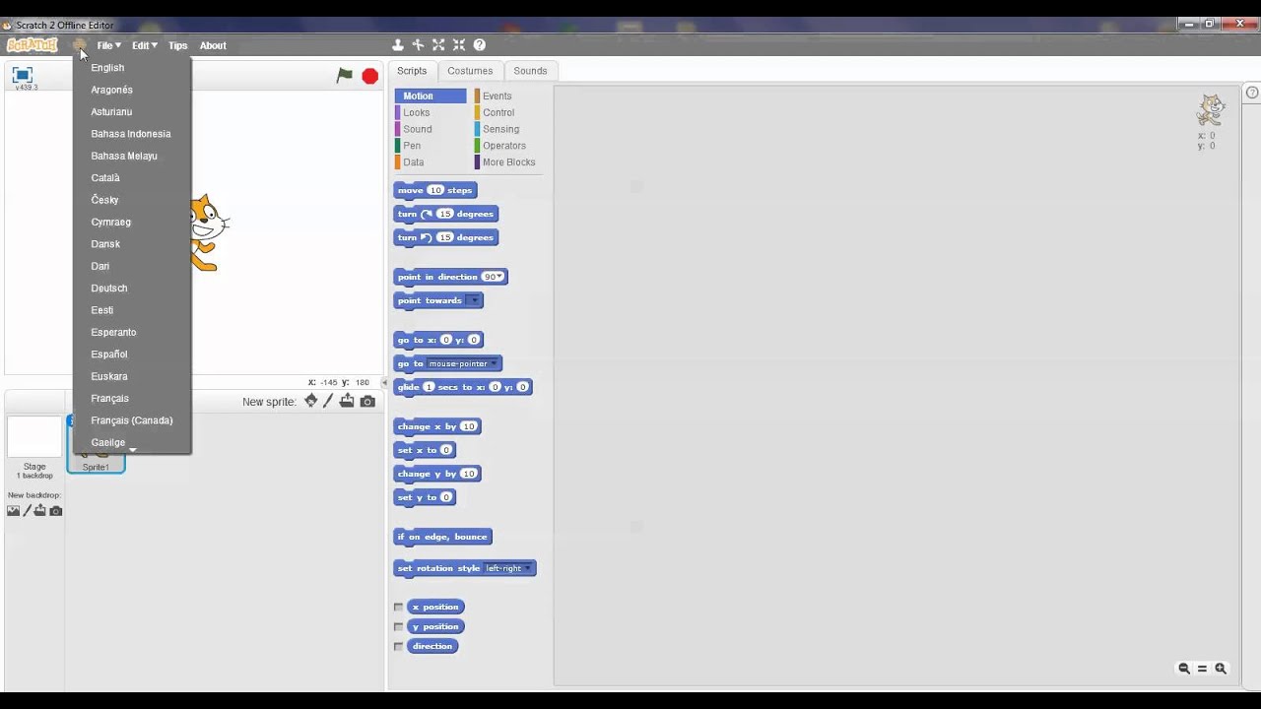Choose Bahasa Indonesia language
Screen dimensions: 1261x709
(132, 134)
